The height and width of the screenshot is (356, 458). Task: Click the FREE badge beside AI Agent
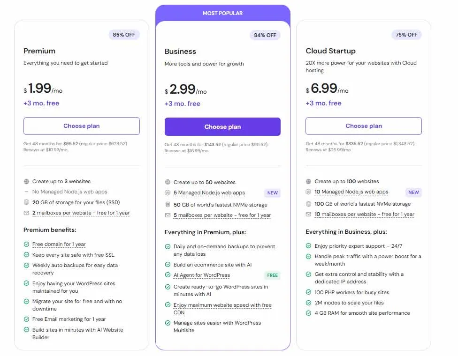tap(272, 275)
